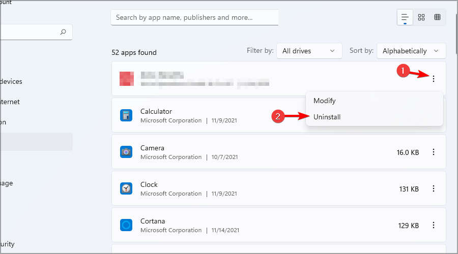Click the vertical scrollbar thumb

click(456, 34)
